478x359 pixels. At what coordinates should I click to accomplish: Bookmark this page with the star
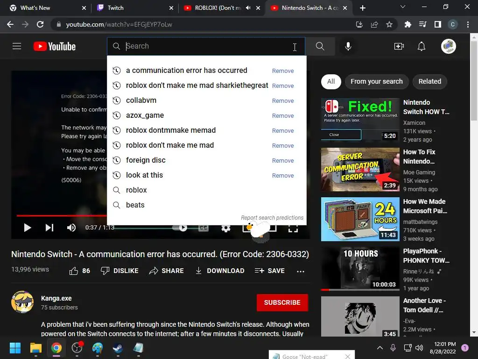point(389,24)
